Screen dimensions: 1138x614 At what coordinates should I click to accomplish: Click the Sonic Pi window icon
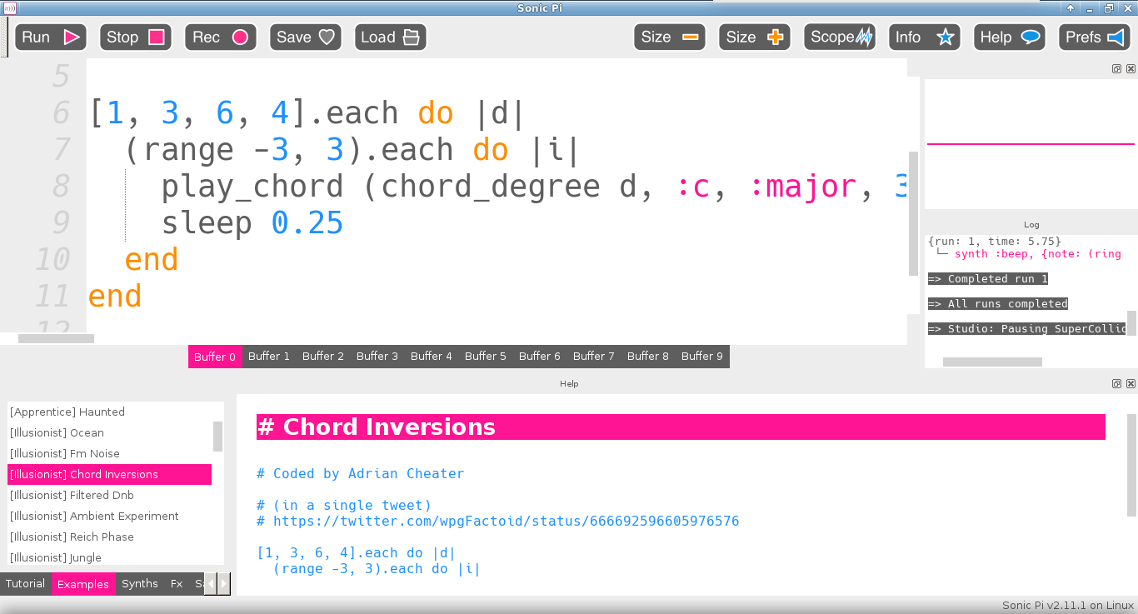10,7
